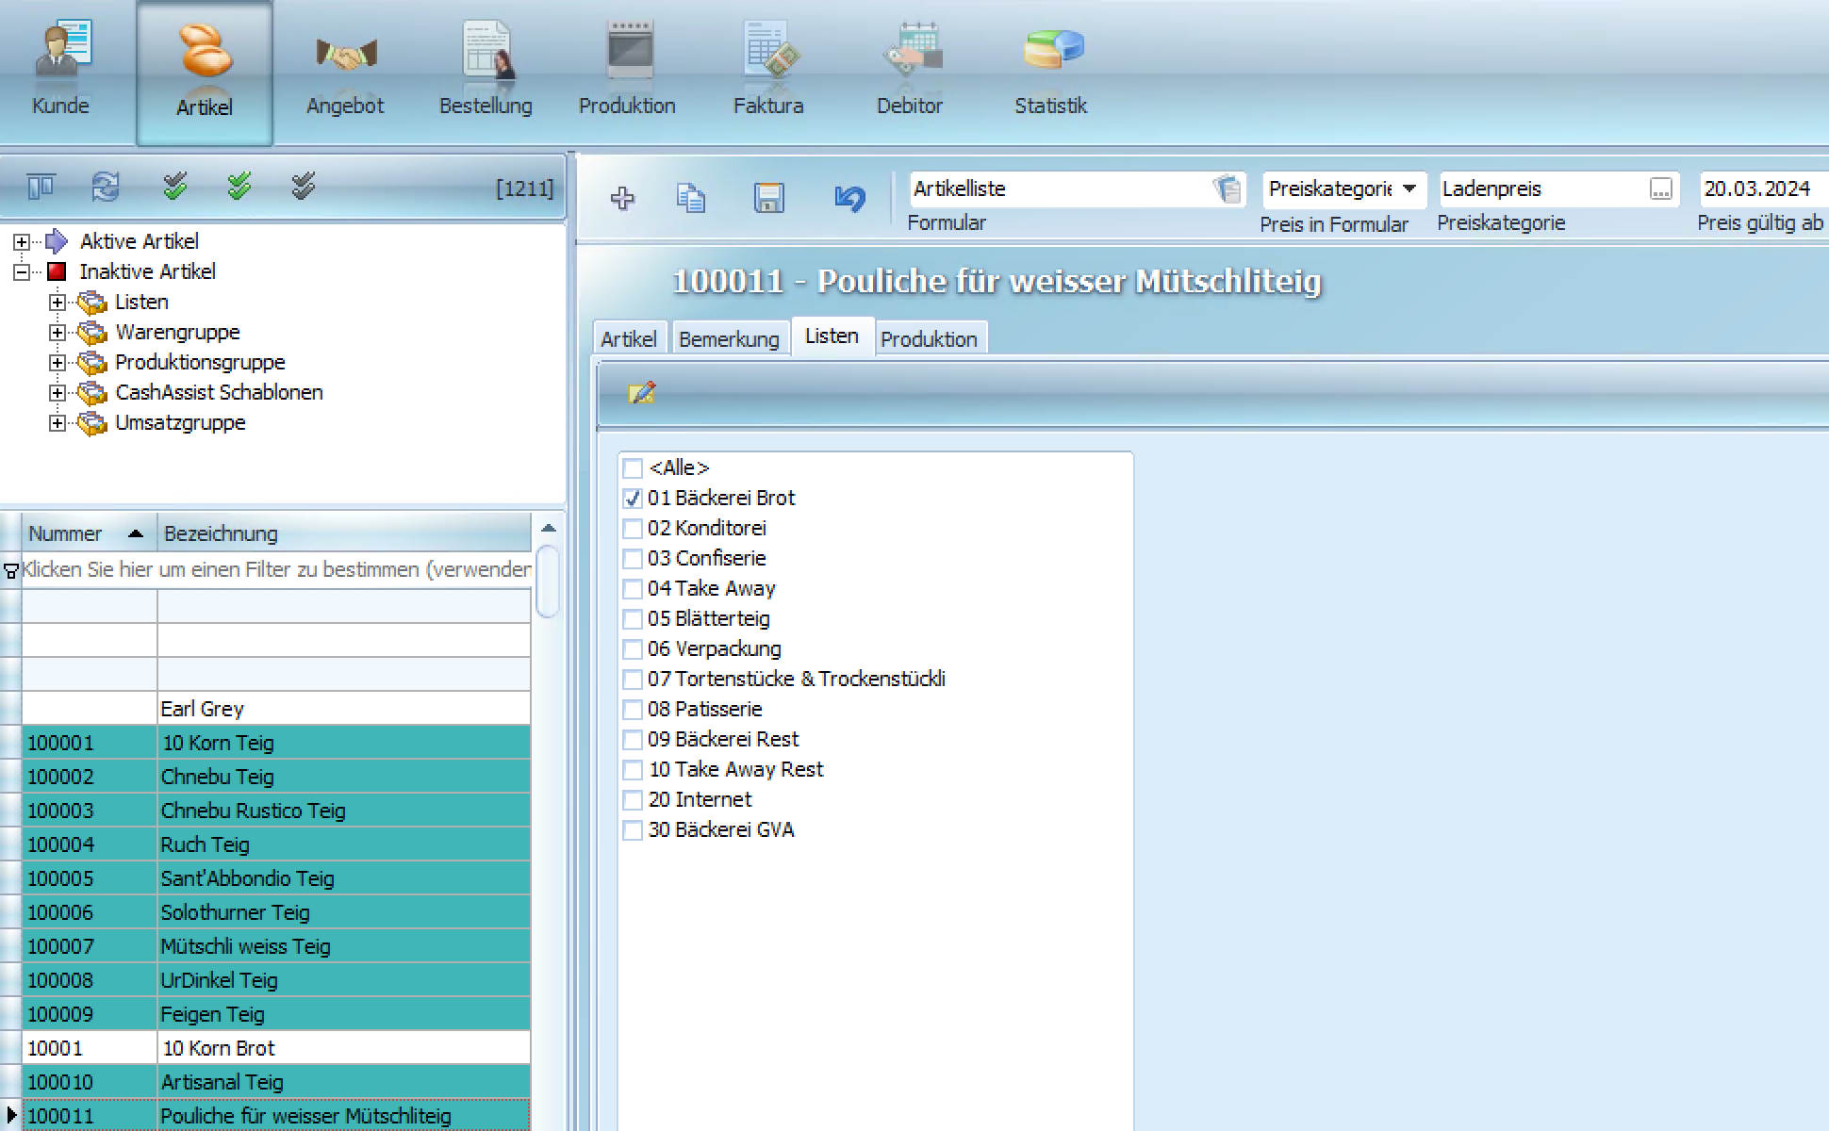Sort by the Nummer column header
1829x1131 pixels.
[x=88, y=533]
